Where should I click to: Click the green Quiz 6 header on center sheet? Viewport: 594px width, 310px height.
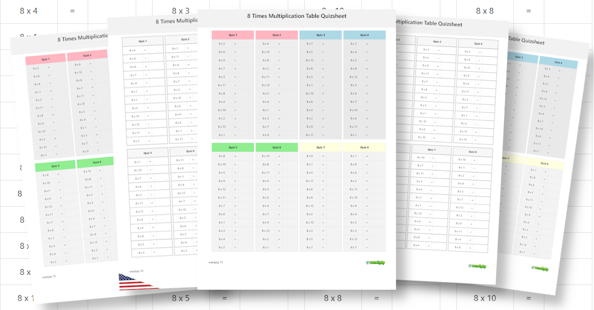pyautogui.click(x=277, y=147)
